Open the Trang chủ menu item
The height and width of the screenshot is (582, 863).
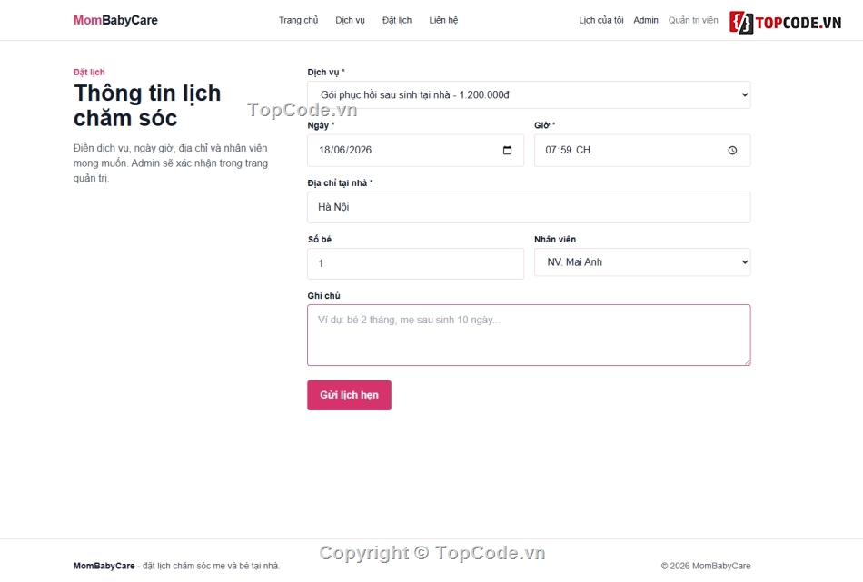(298, 20)
